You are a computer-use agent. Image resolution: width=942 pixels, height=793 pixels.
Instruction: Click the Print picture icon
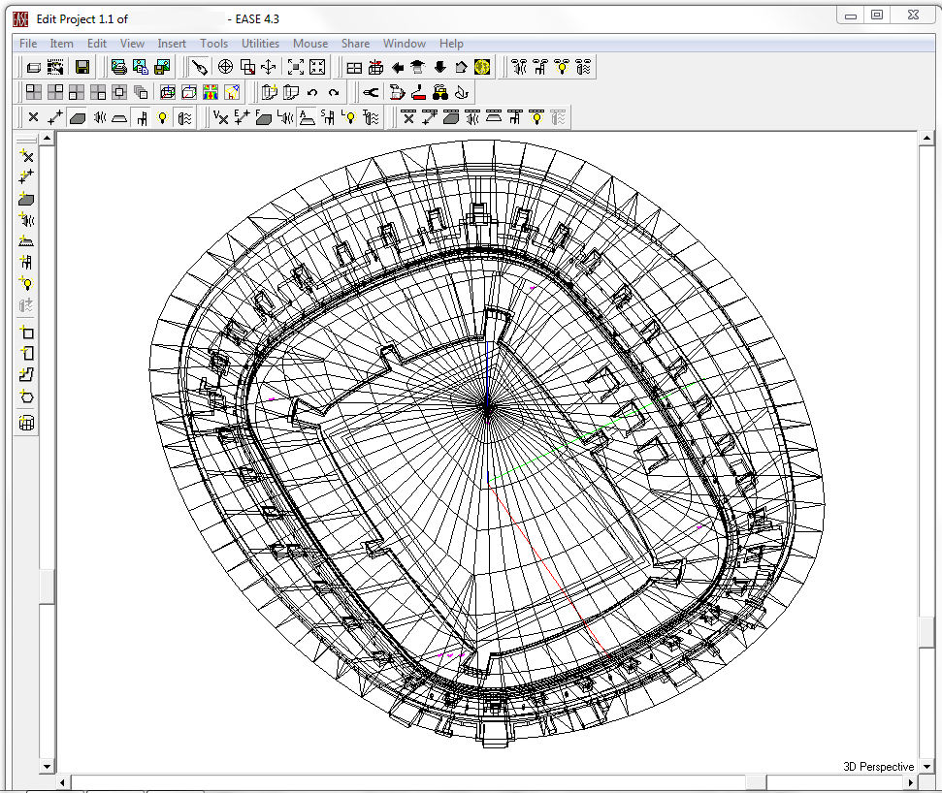119,67
